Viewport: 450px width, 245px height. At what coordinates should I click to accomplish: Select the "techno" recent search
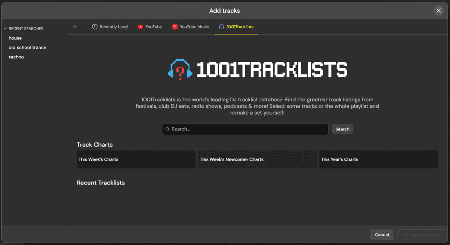(16, 57)
